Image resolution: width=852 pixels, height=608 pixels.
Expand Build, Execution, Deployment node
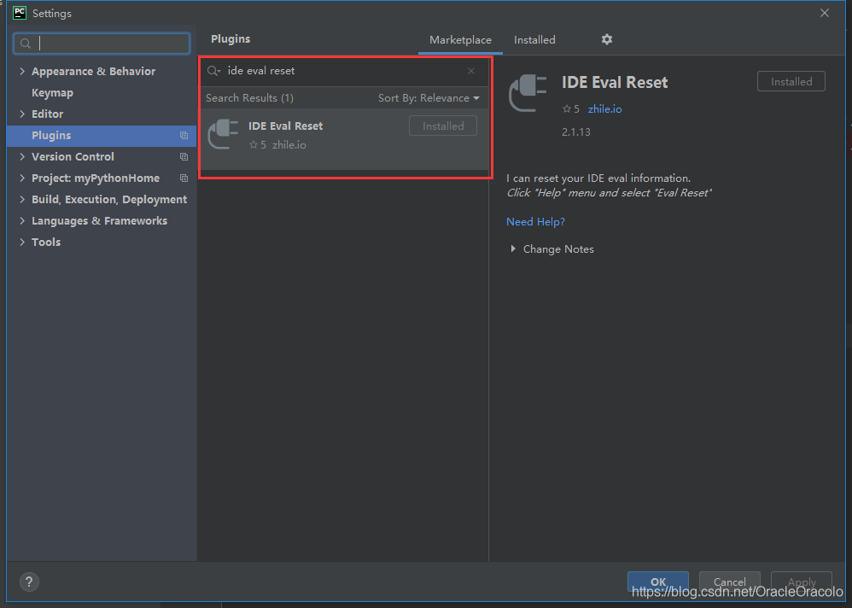[22, 200]
